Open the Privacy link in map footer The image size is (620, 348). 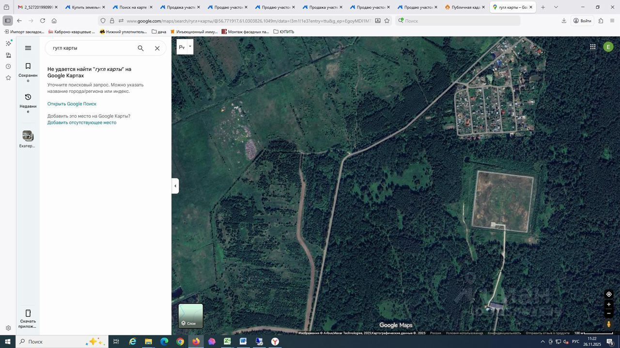pyautogui.click(x=504, y=333)
